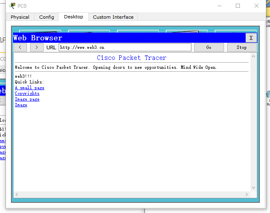This screenshot has width=270, height=213.
Task: Click the browser back arrow button
Action: point(20,47)
